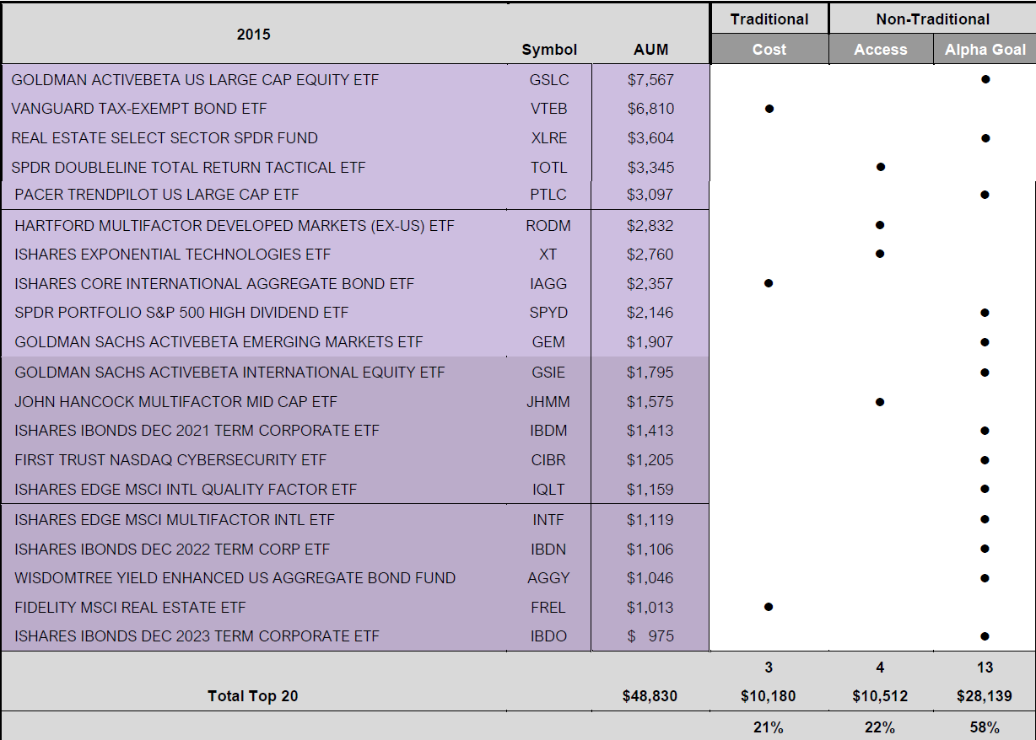Click the $3,604 AUM value
This screenshot has height=740, width=1036.
click(650, 138)
